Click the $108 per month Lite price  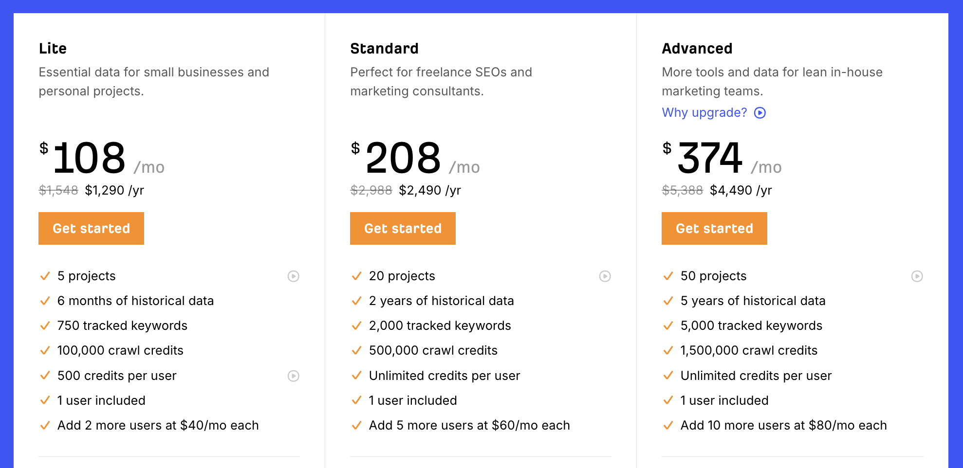89,158
